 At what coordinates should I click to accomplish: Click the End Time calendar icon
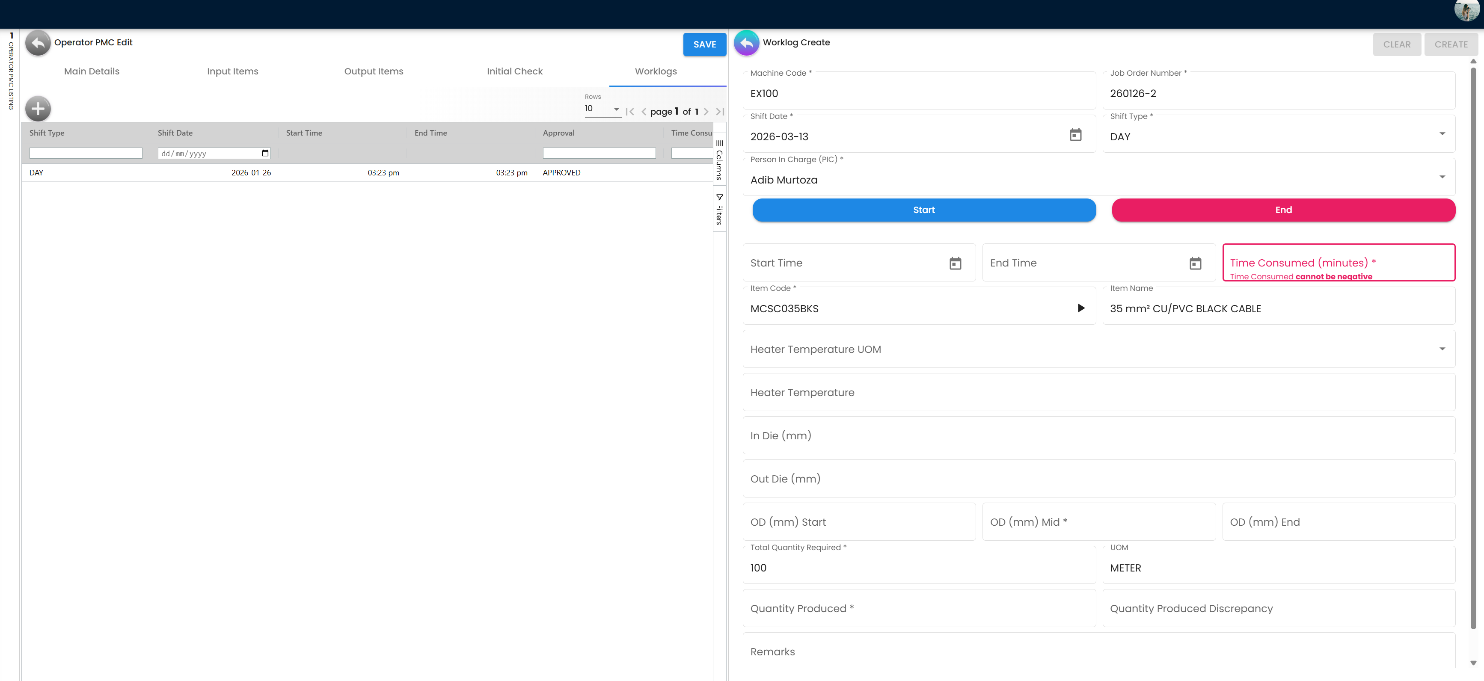(1196, 263)
